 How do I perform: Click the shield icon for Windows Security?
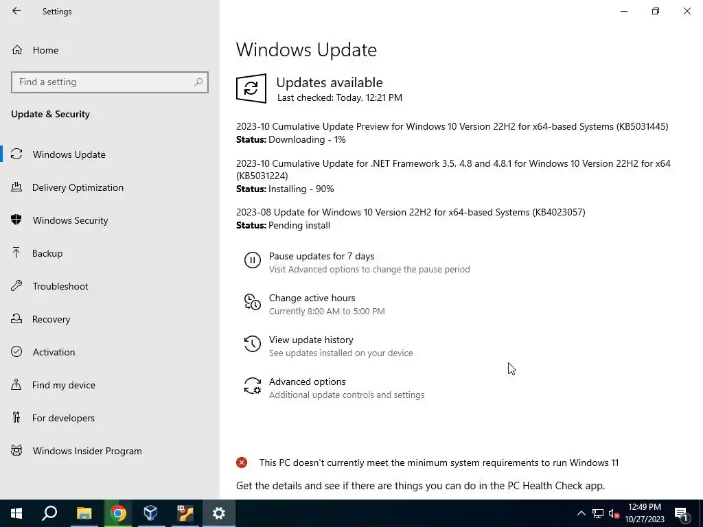click(x=16, y=220)
